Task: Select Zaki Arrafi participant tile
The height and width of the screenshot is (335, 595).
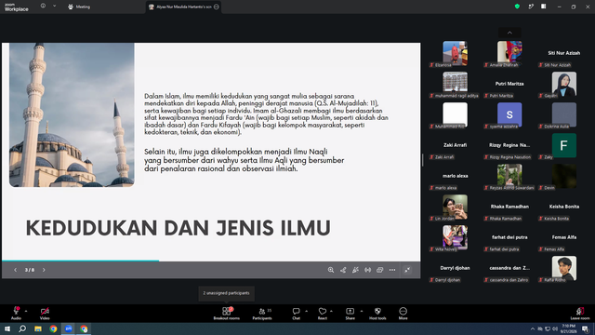Action: point(455,146)
